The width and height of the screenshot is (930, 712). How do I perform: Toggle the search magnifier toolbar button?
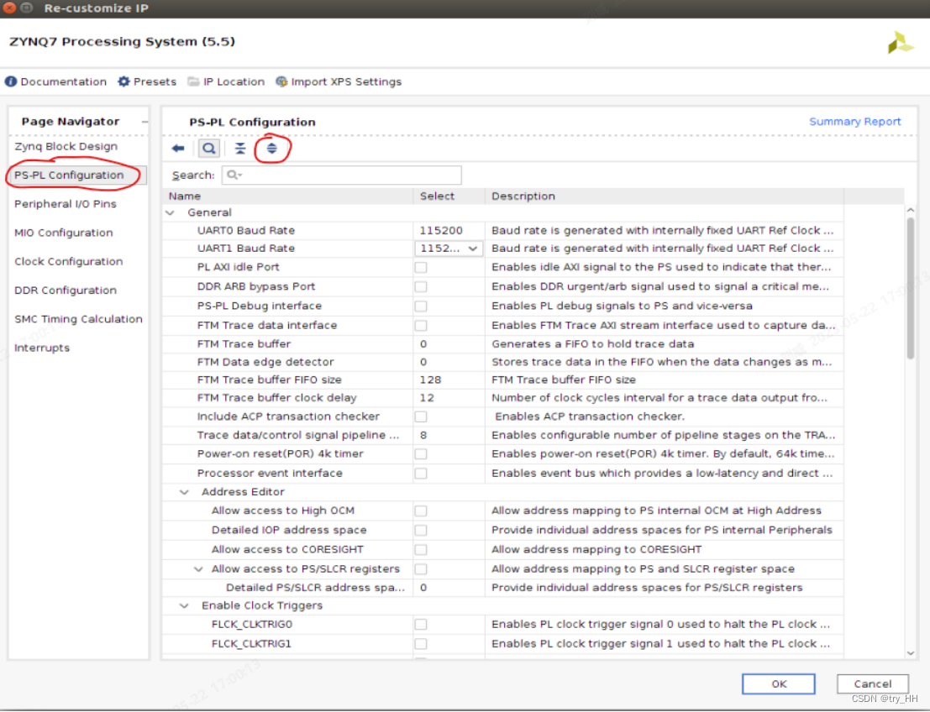209,149
